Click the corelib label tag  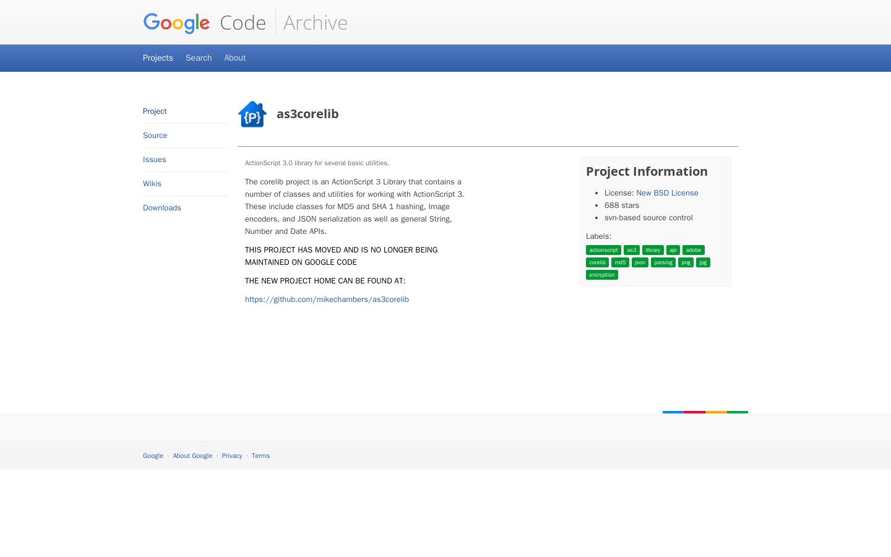[x=597, y=262]
